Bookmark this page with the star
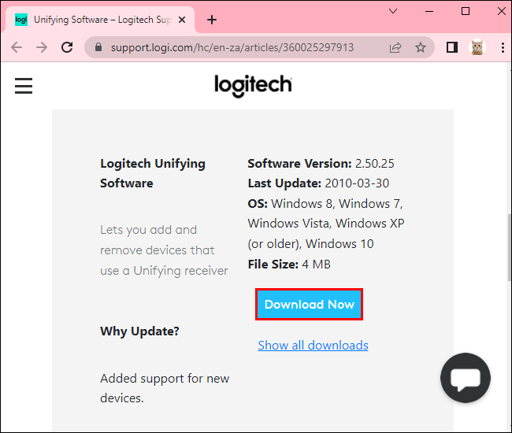Viewport: 512px width, 433px height. 421,47
